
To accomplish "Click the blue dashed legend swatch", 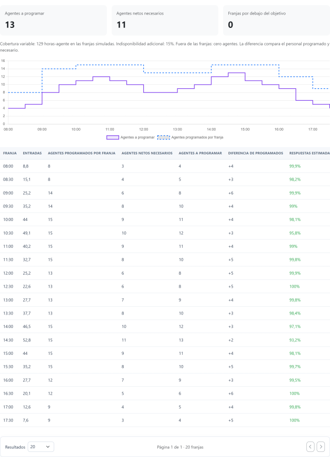I will (163, 137).
